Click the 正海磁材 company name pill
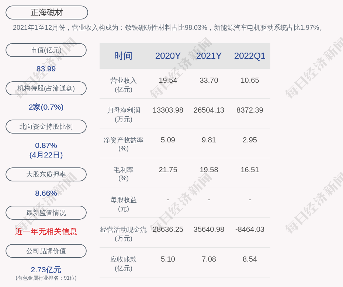Screen dimensions: 343x287 47,13
